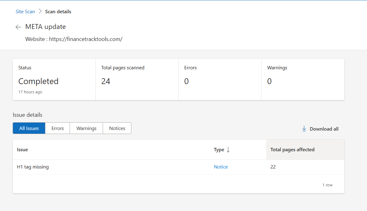The image size is (367, 211).
Task: Show only Notices issues tab
Action: click(x=117, y=128)
